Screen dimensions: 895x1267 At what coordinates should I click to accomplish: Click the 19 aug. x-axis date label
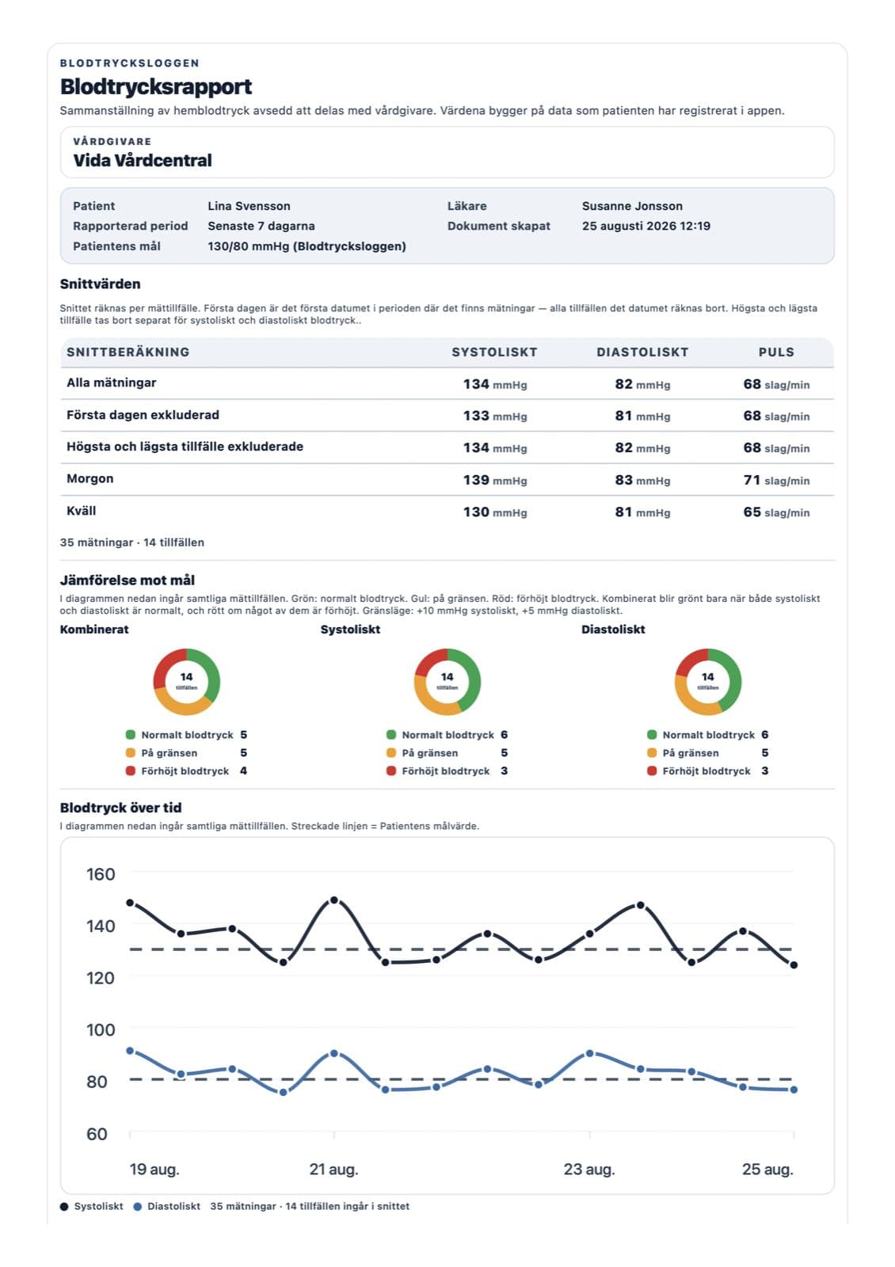click(154, 1169)
